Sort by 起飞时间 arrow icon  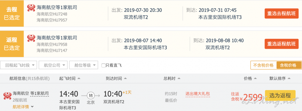click(x=79, y=78)
